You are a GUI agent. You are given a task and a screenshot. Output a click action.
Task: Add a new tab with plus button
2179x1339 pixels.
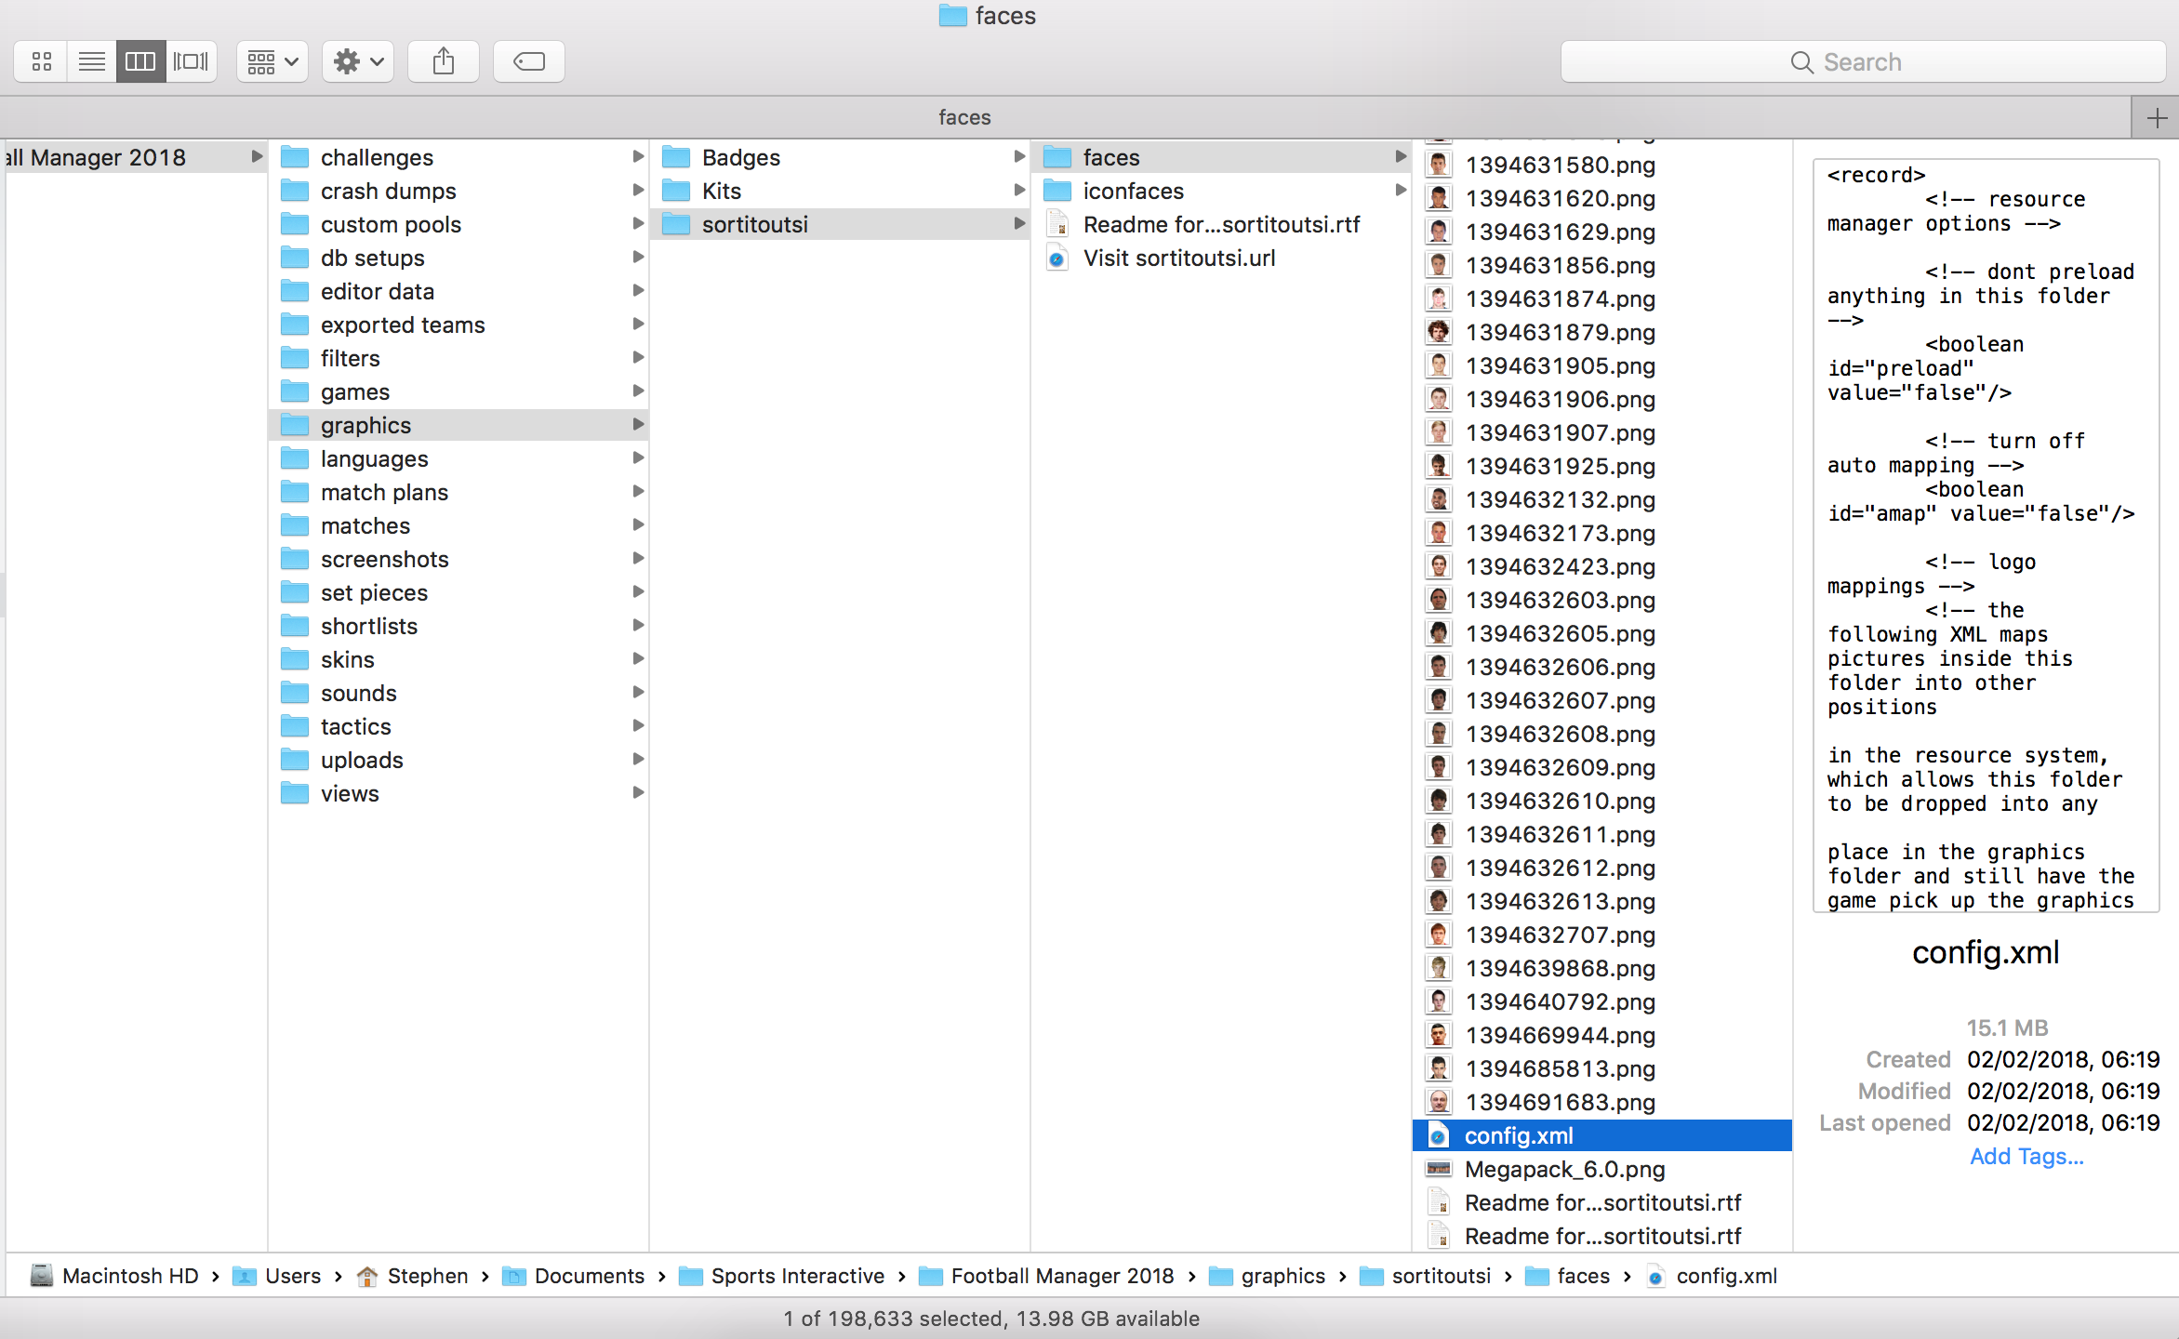(x=2156, y=118)
